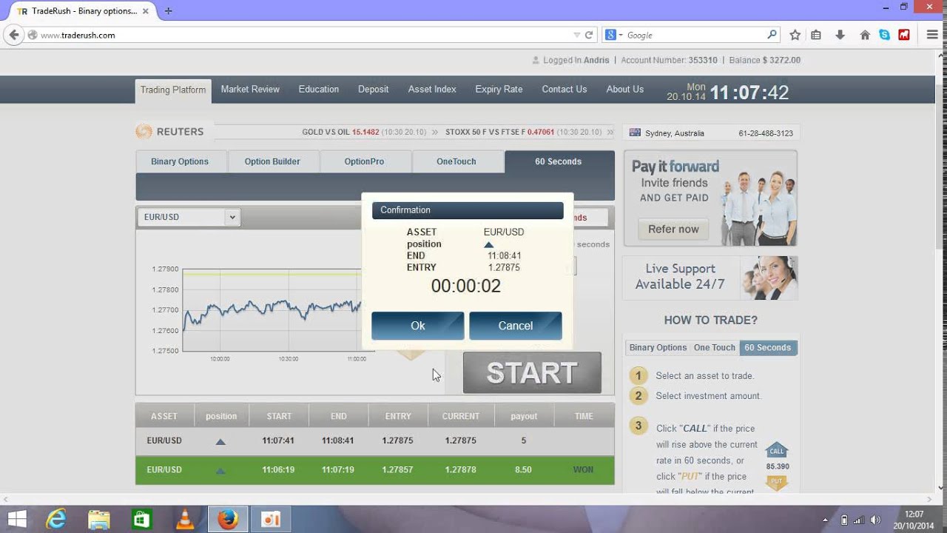The image size is (947, 533).
Task: Open the green Store taskbar icon
Action: point(142,520)
